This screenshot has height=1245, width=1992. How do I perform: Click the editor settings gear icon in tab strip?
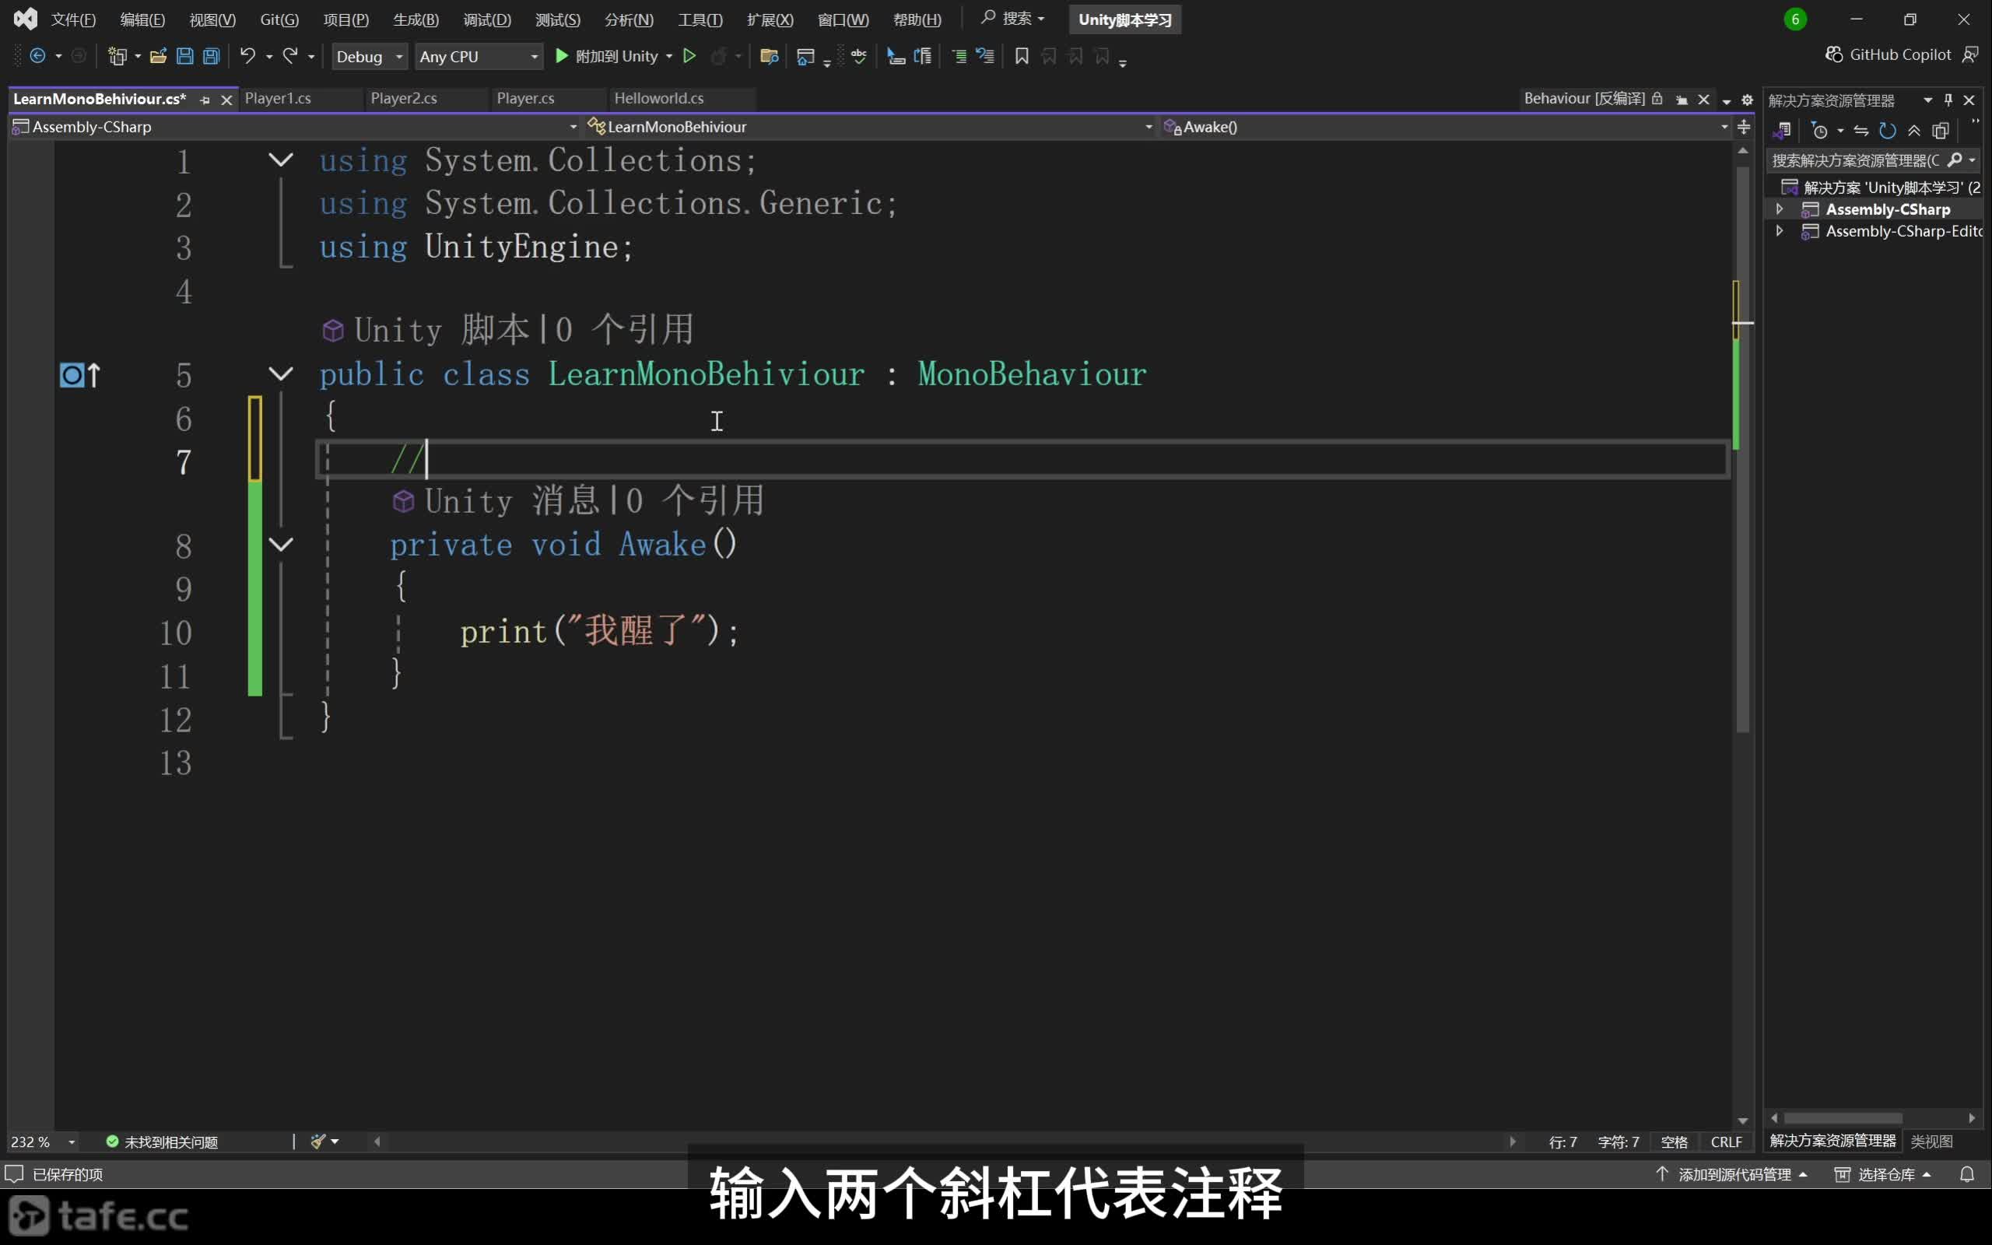tap(1747, 100)
